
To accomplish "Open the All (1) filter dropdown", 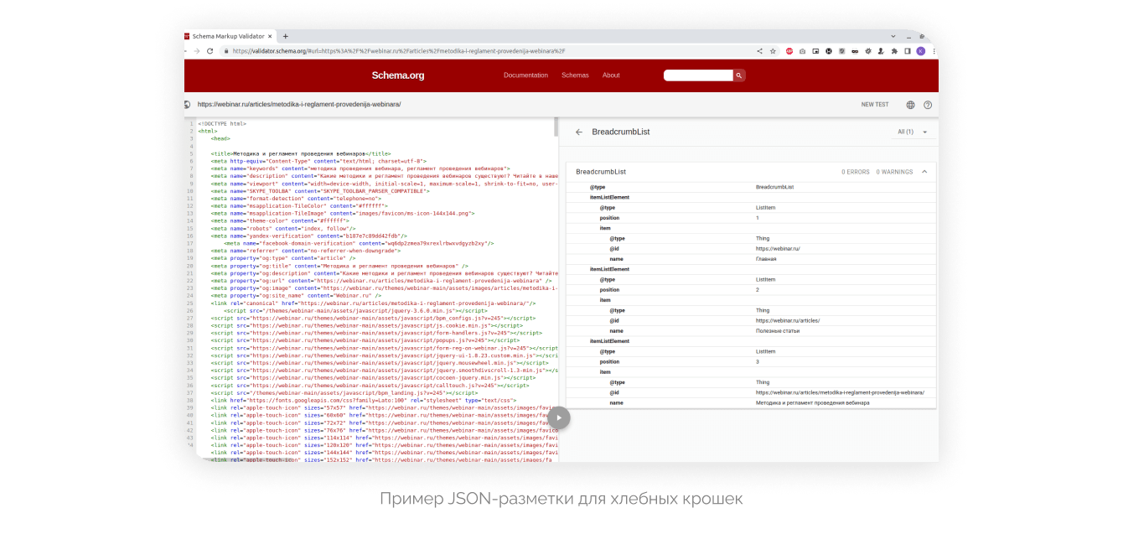I will 912,132.
